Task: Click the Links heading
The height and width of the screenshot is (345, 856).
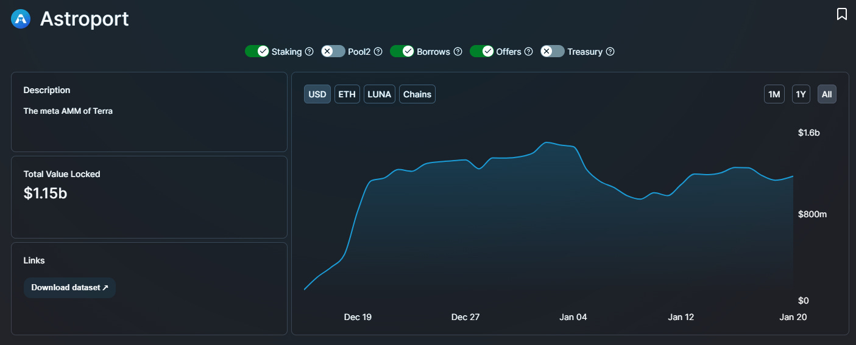Action: (x=34, y=260)
